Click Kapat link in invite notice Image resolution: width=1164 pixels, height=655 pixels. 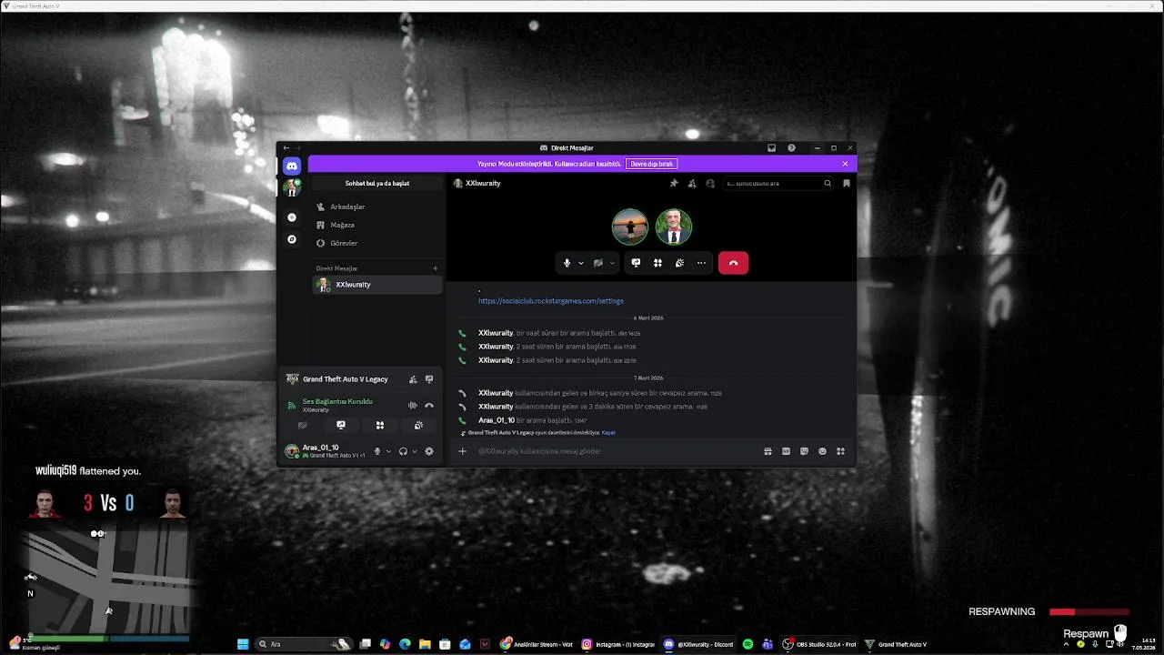point(608,433)
